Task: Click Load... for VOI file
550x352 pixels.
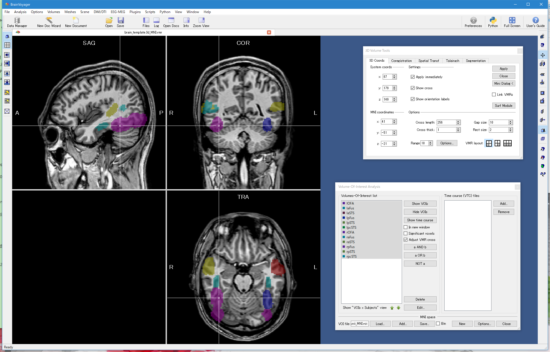Action: click(x=380, y=324)
